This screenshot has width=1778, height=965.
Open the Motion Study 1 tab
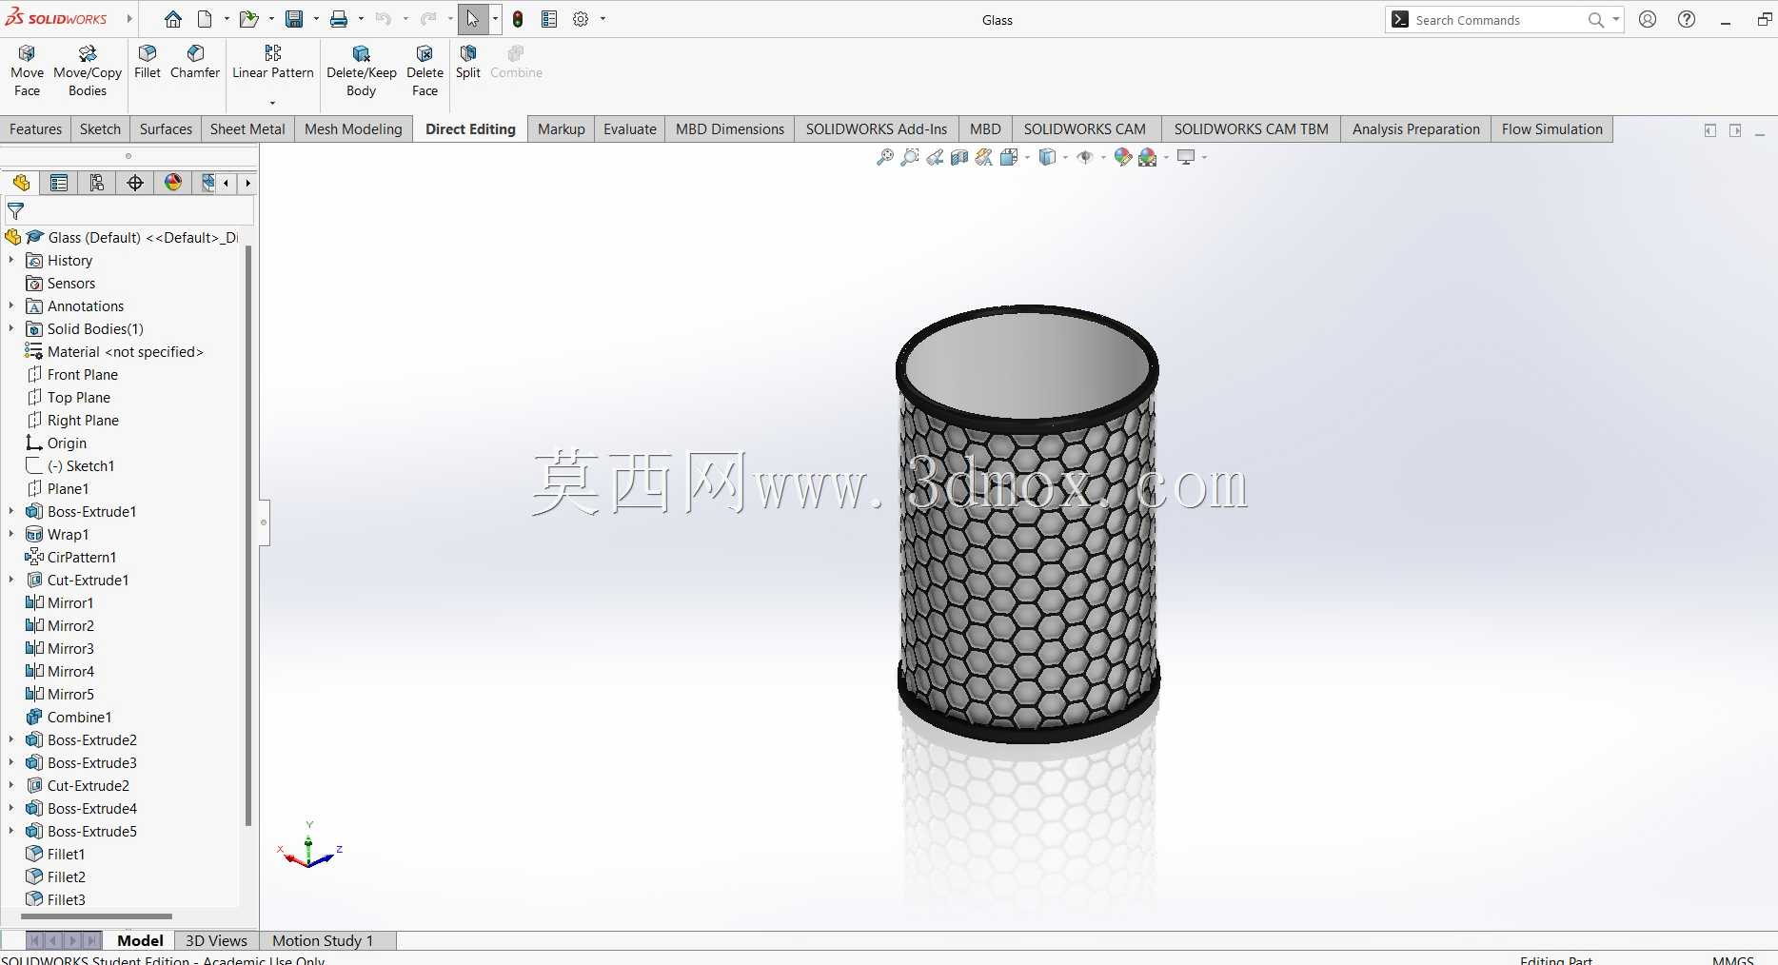point(323,940)
